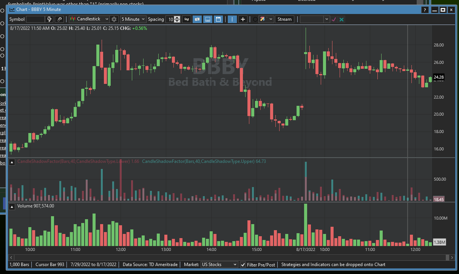Image resolution: width=459 pixels, height=274 pixels.
Task: Open the 5 Minute timeframe dropdown
Action: point(133,19)
